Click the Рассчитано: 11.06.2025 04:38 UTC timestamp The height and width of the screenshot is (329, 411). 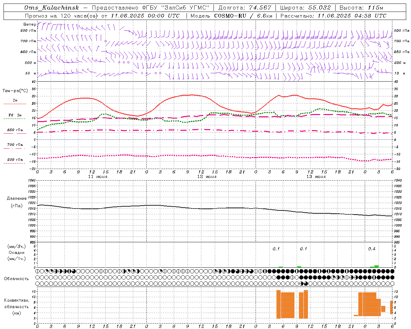pos(333,16)
